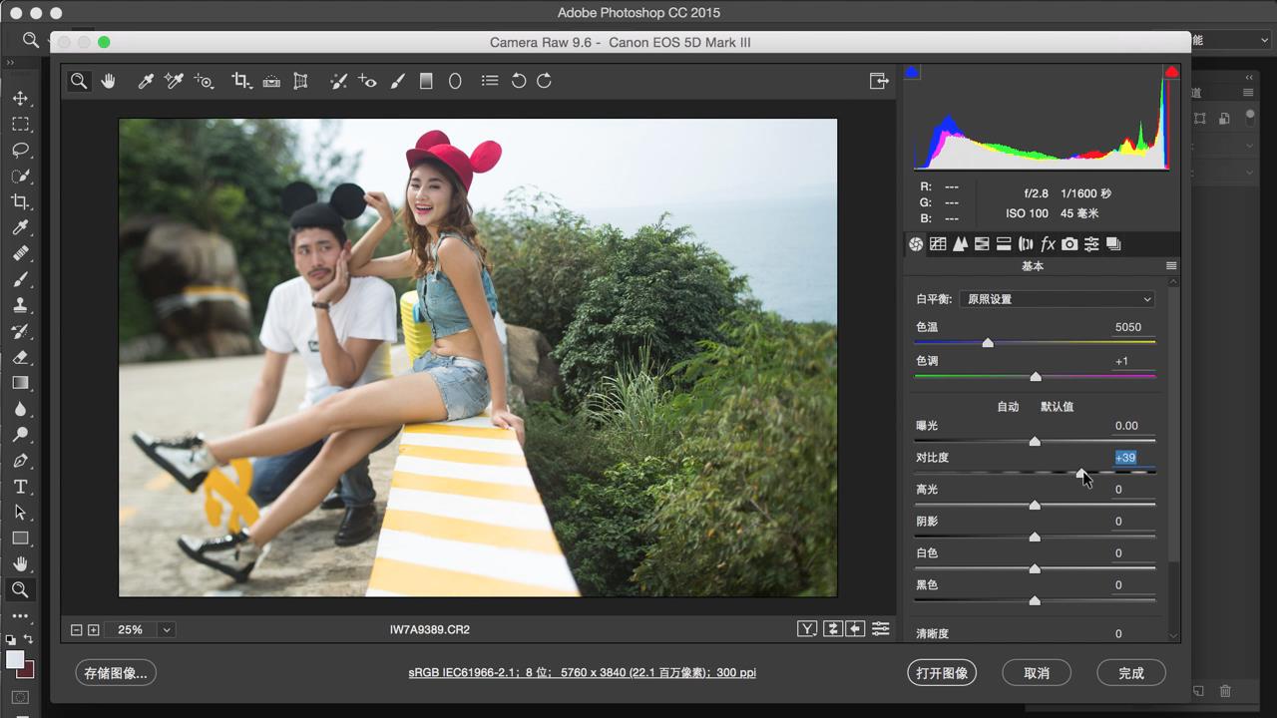Click the 色温 slider handle

[x=988, y=343]
